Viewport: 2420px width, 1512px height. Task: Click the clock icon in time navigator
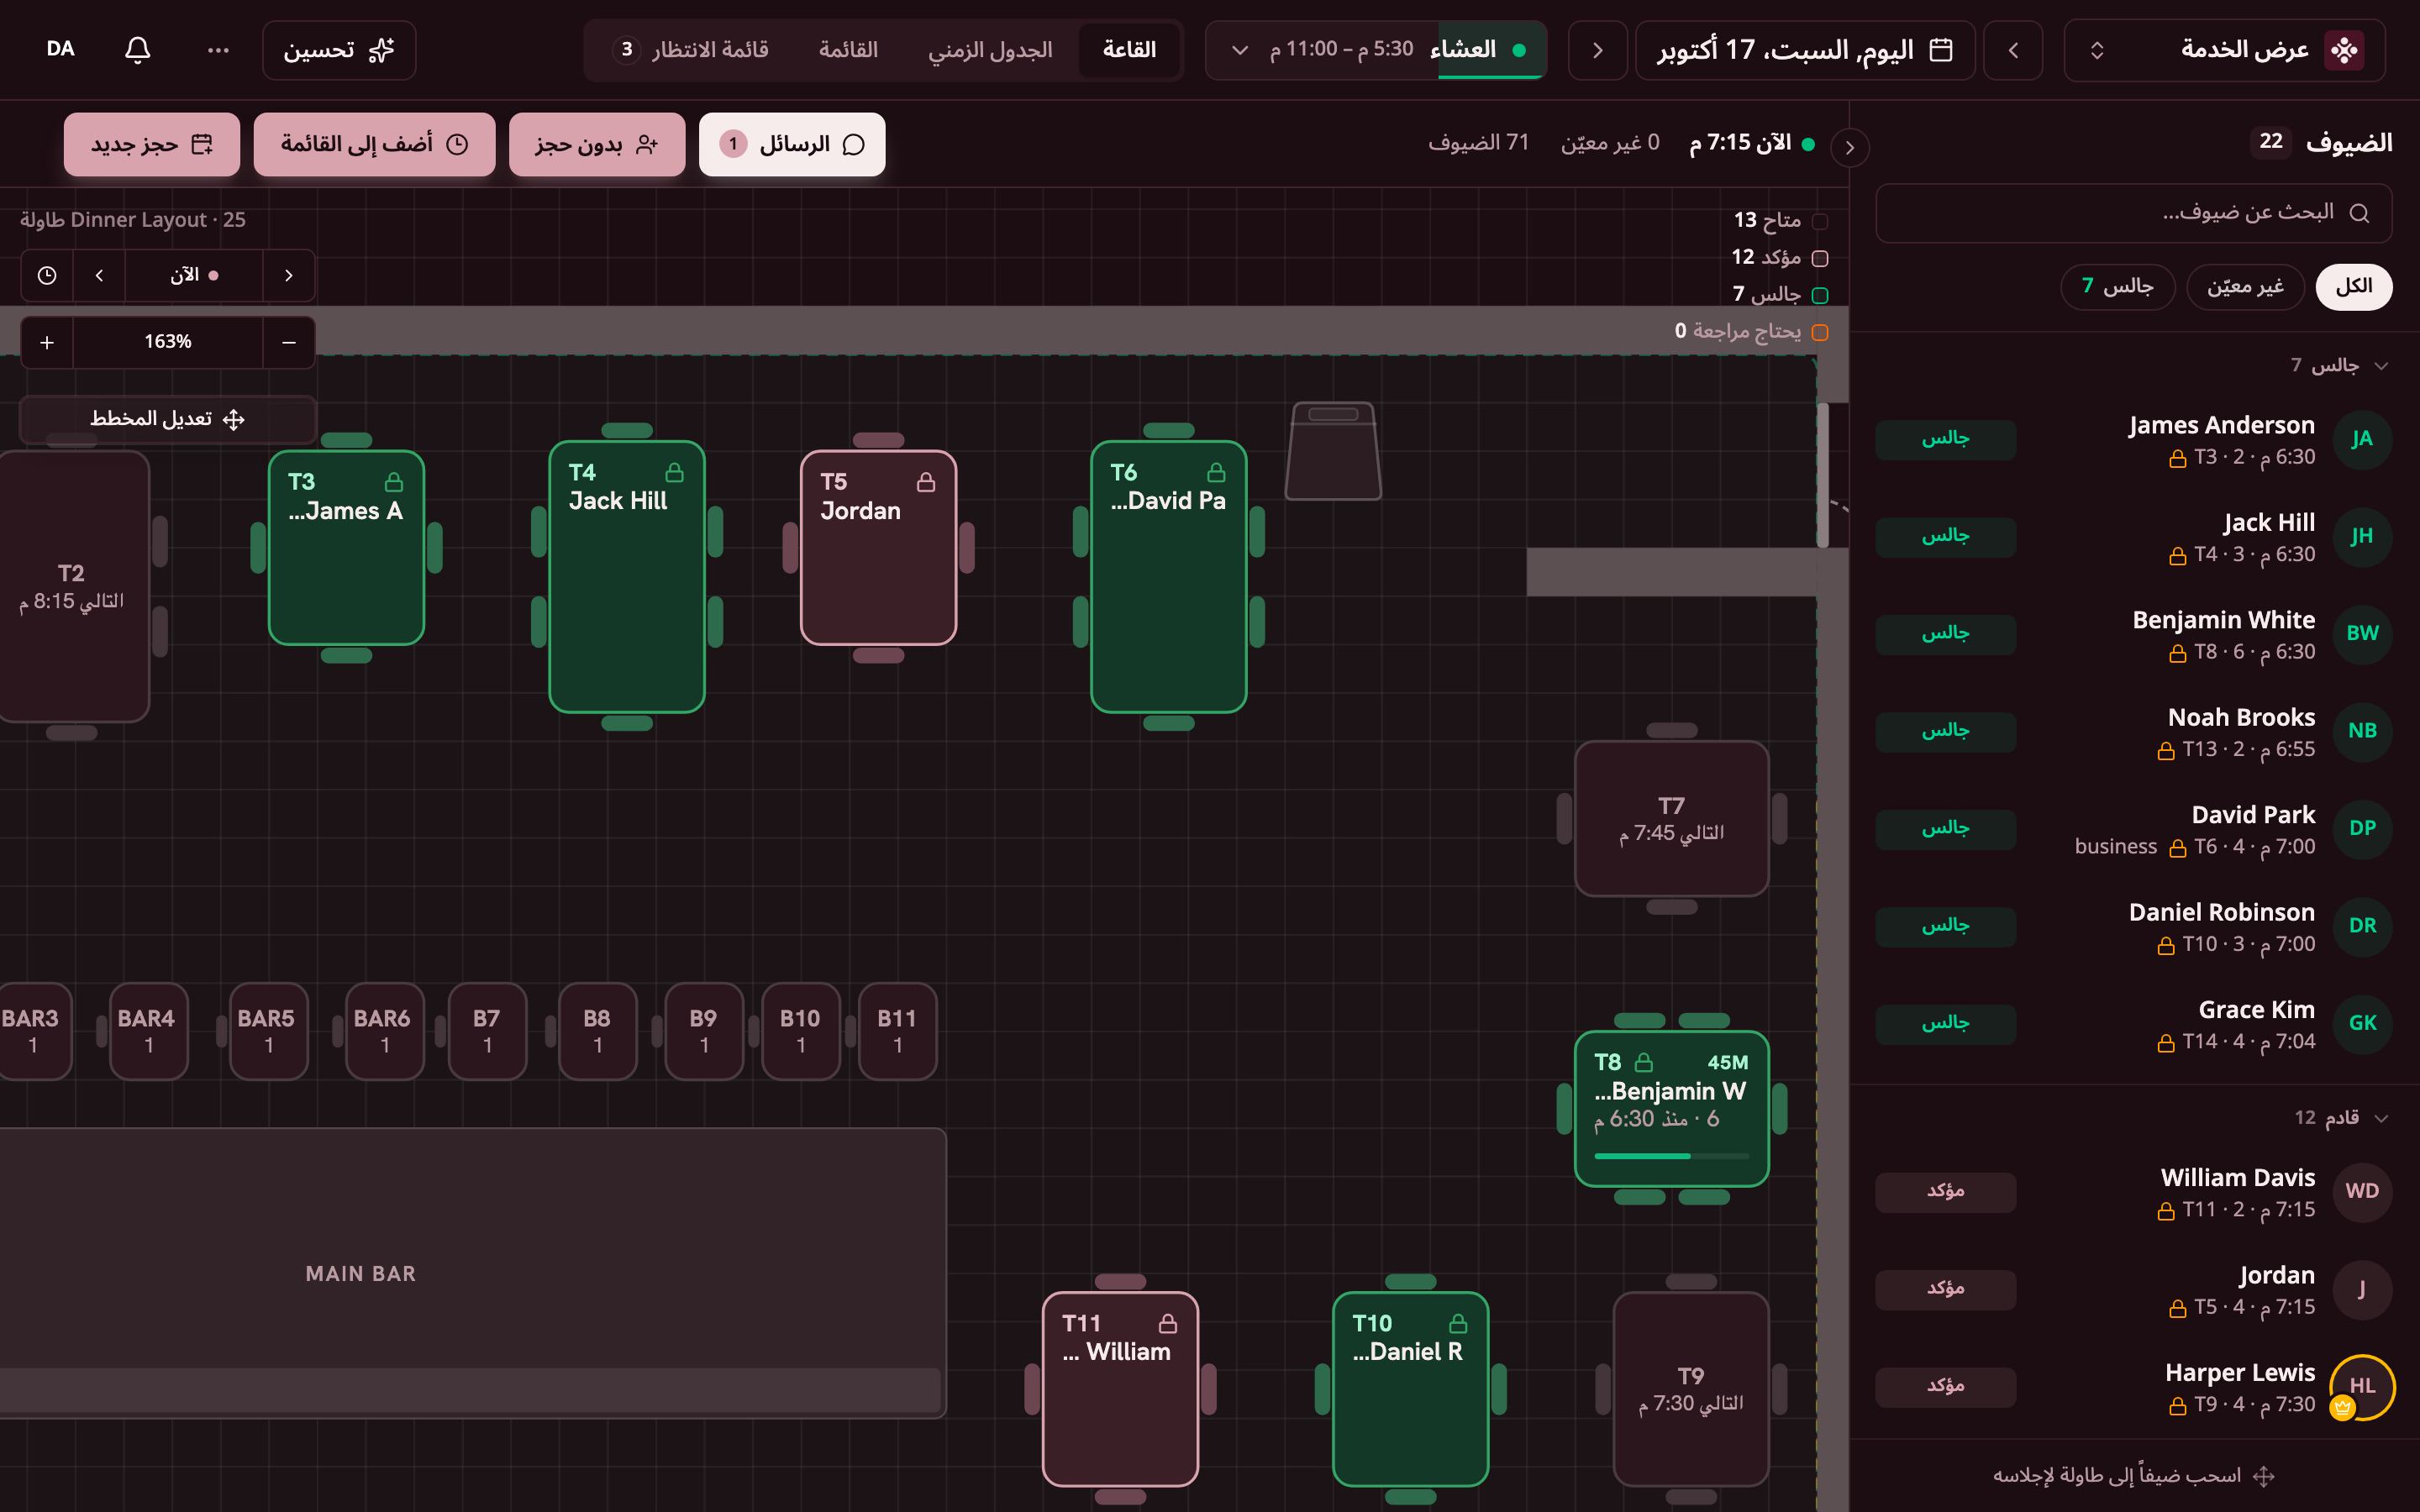click(x=47, y=275)
